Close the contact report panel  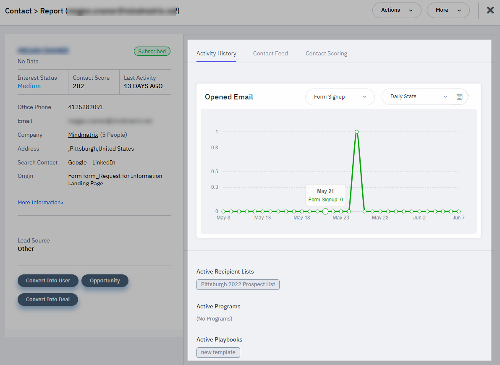point(490,10)
